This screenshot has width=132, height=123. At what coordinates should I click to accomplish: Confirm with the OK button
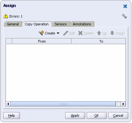click(97, 115)
